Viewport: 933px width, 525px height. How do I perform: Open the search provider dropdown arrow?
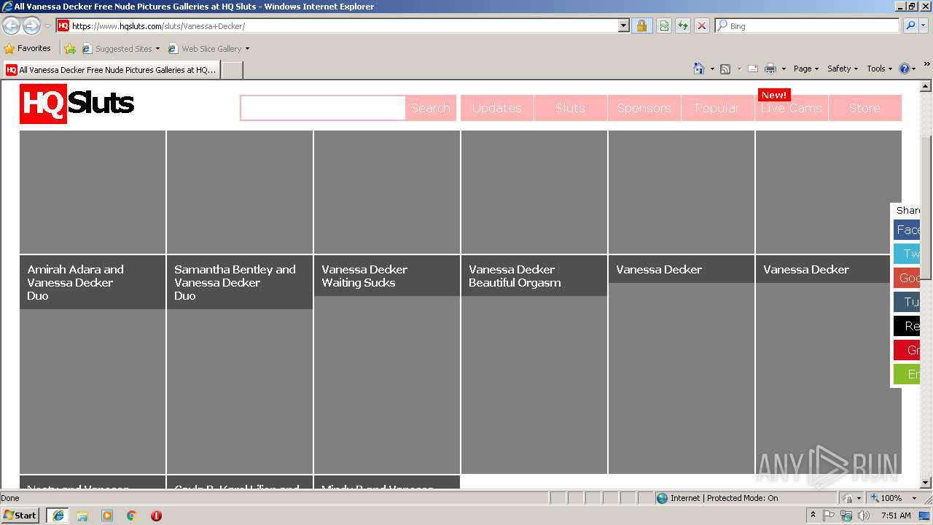click(924, 26)
